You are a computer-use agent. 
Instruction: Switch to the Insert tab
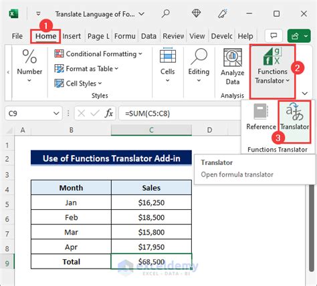pyautogui.click(x=72, y=36)
